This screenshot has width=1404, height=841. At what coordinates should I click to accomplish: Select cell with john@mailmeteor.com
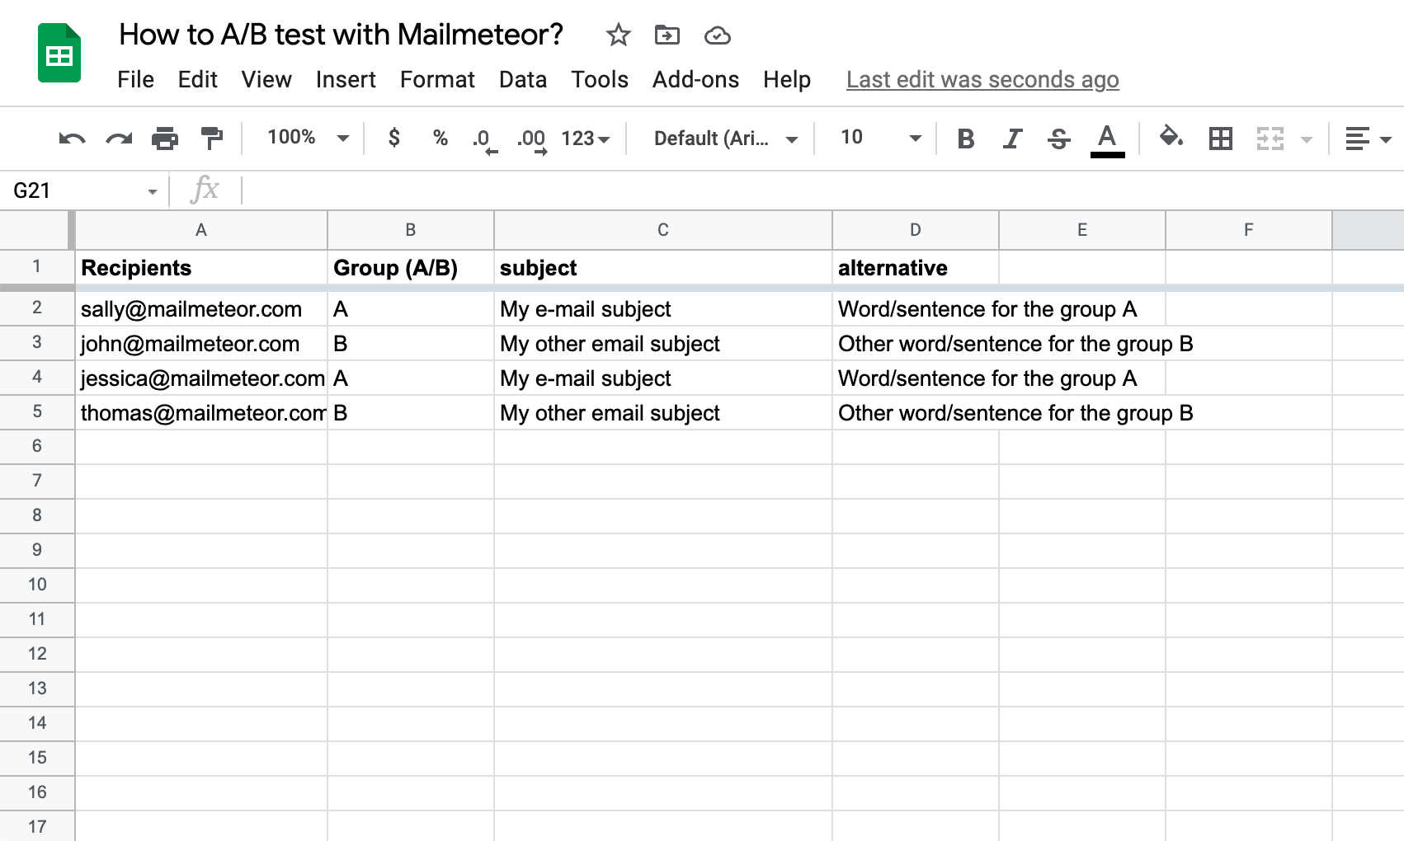click(201, 344)
